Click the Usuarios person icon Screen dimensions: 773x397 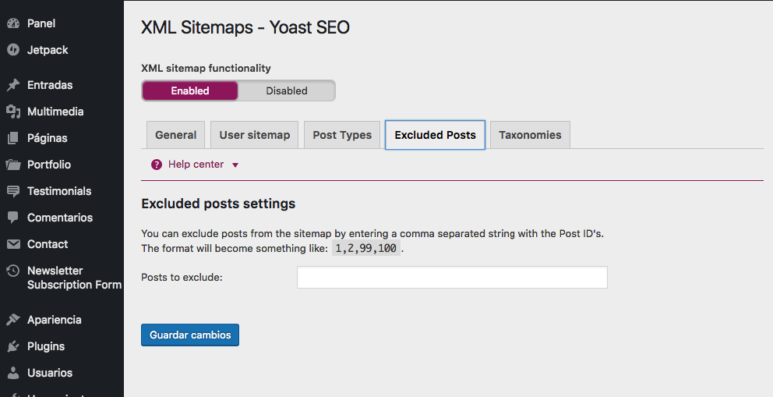click(x=13, y=373)
